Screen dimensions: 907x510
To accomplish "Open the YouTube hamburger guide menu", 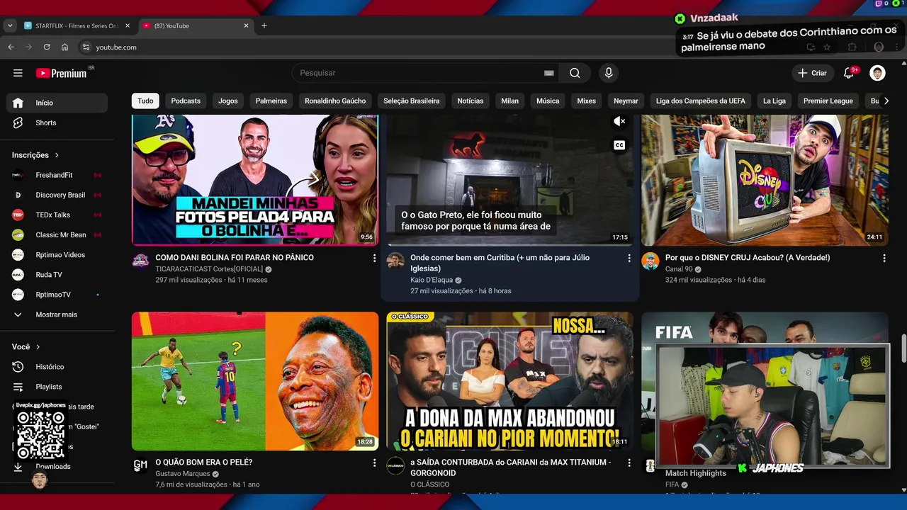I will (x=18, y=73).
